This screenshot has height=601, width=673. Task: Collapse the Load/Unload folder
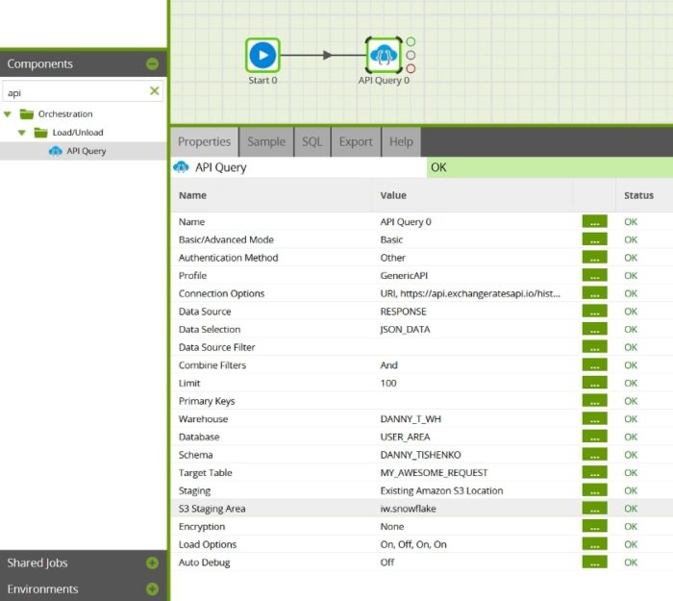point(22,133)
